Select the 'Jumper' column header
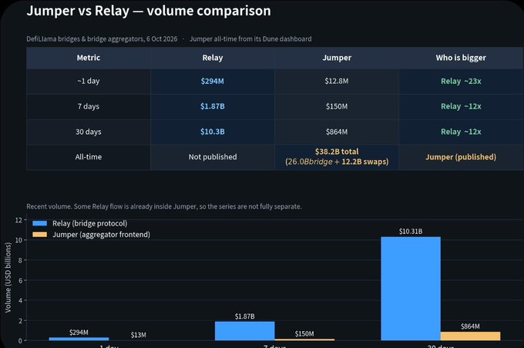Screen dimensions: 524x348 click(x=337, y=58)
